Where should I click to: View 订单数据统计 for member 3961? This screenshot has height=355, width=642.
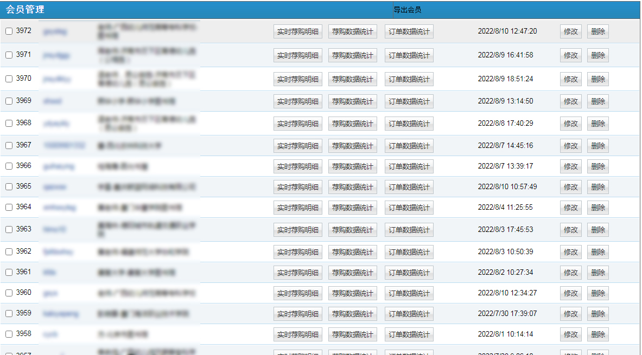click(409, 273)
